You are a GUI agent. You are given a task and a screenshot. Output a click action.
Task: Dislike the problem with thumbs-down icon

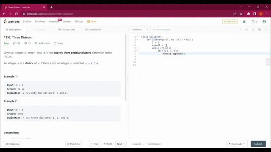tap(25, 43)
